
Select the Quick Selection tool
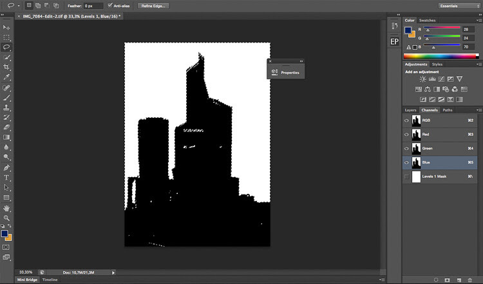tap(6, 57)
